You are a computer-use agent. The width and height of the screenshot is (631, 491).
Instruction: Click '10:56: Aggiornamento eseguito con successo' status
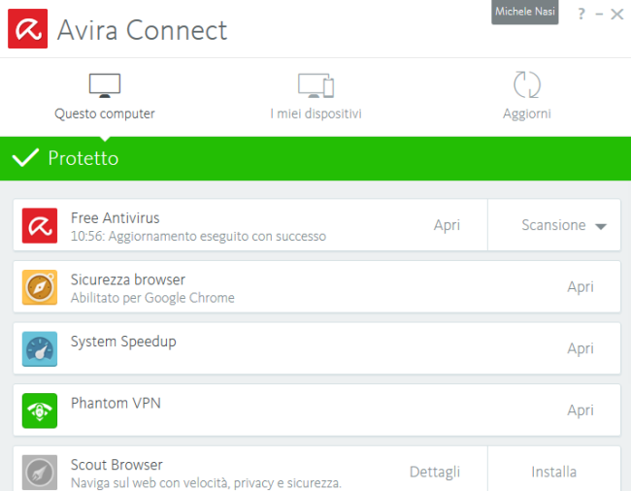click(x=198, y=236)
